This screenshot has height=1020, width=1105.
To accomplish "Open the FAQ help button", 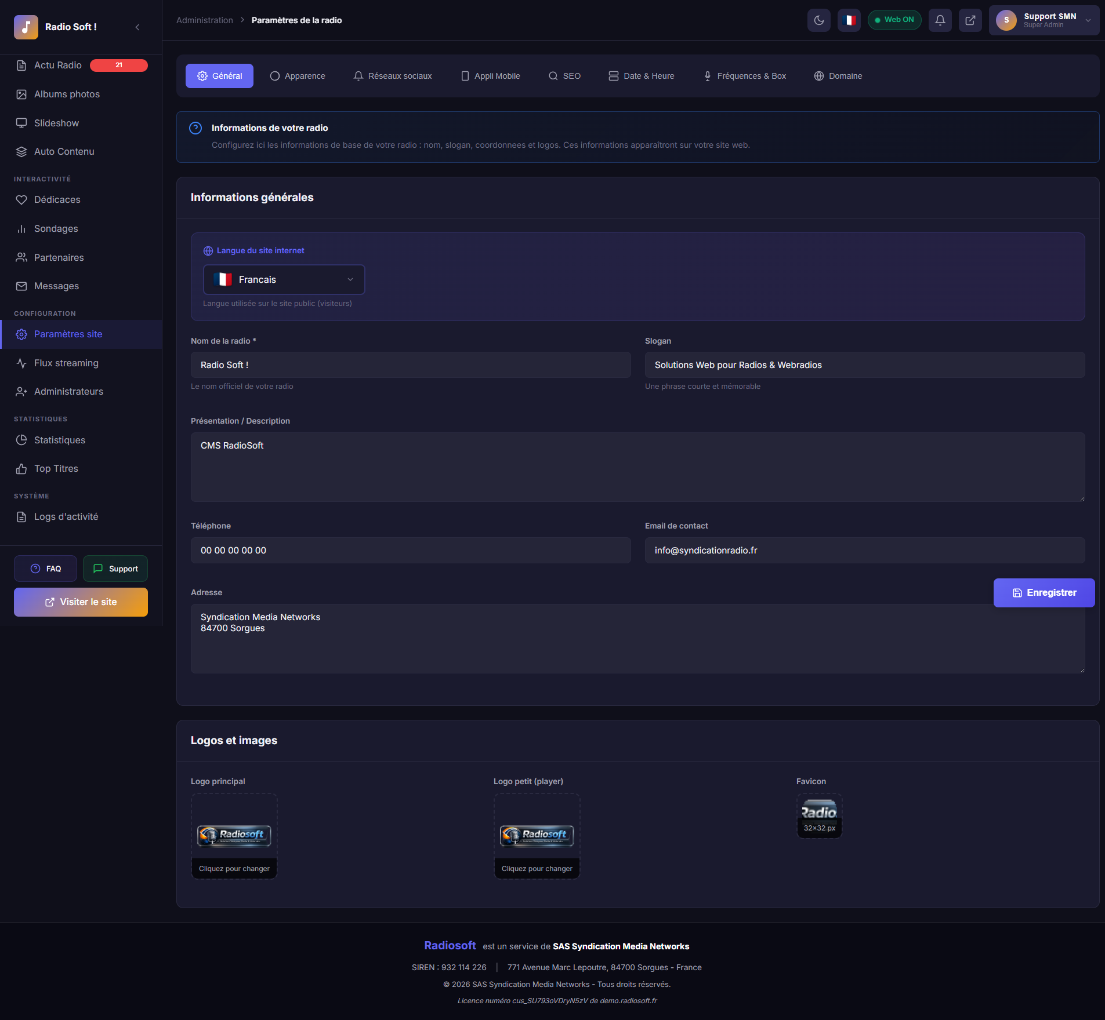I will [45, 569].
